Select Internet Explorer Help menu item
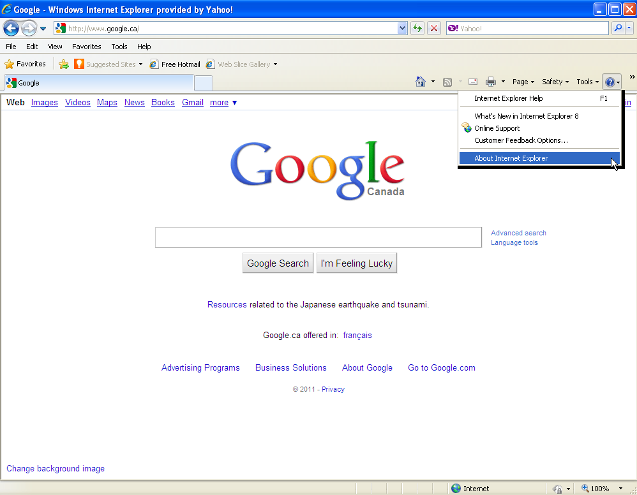The height and width of the screenshot is (495, 637). [539, 98]
